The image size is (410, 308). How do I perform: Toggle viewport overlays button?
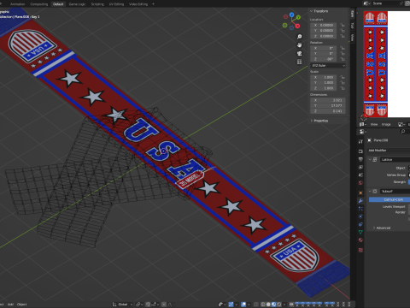click(x=243, y=305)
